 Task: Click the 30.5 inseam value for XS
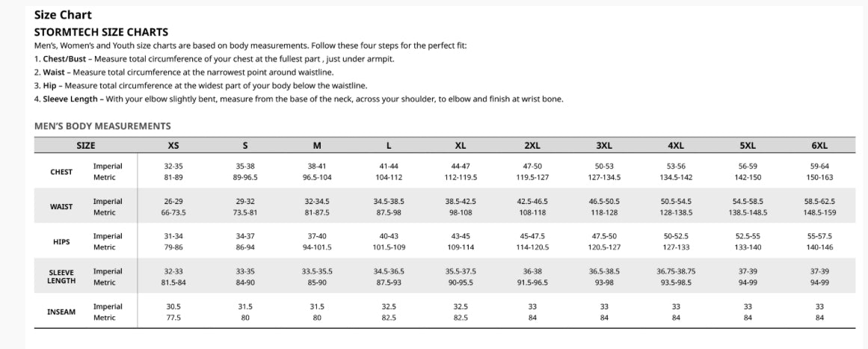point(173,306)
